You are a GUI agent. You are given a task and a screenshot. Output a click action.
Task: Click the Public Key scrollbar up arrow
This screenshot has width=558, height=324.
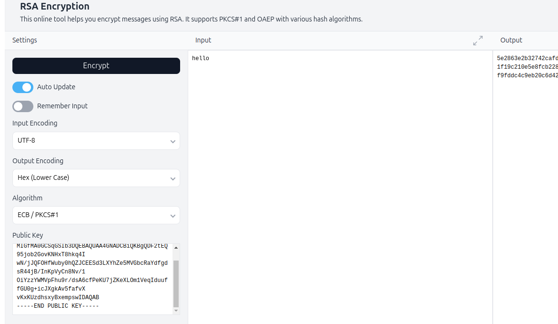176,247
